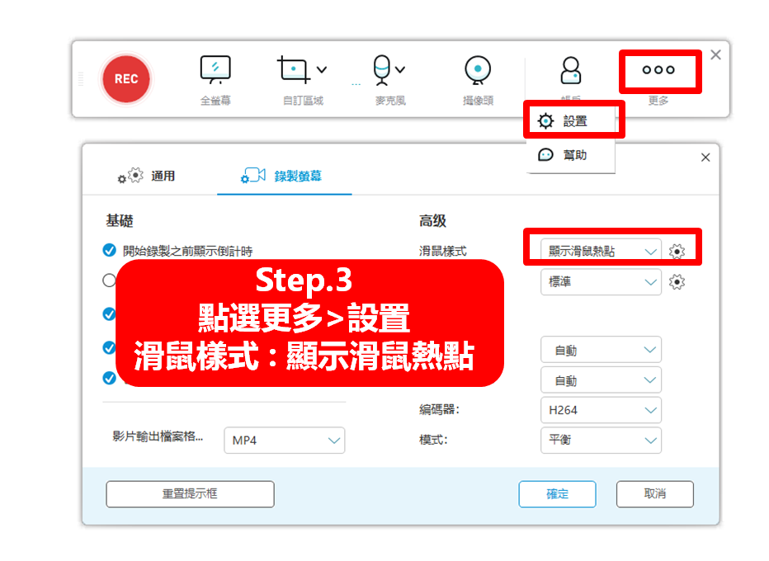Choose 設置 from the More menu
Screen dimensions: 769x561
(570, 120)
